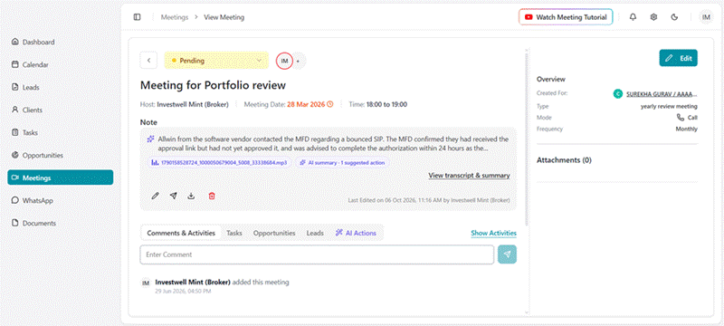Screen dimensions: 724x326
Task: Click the Edit button
Action: point(678,59)
